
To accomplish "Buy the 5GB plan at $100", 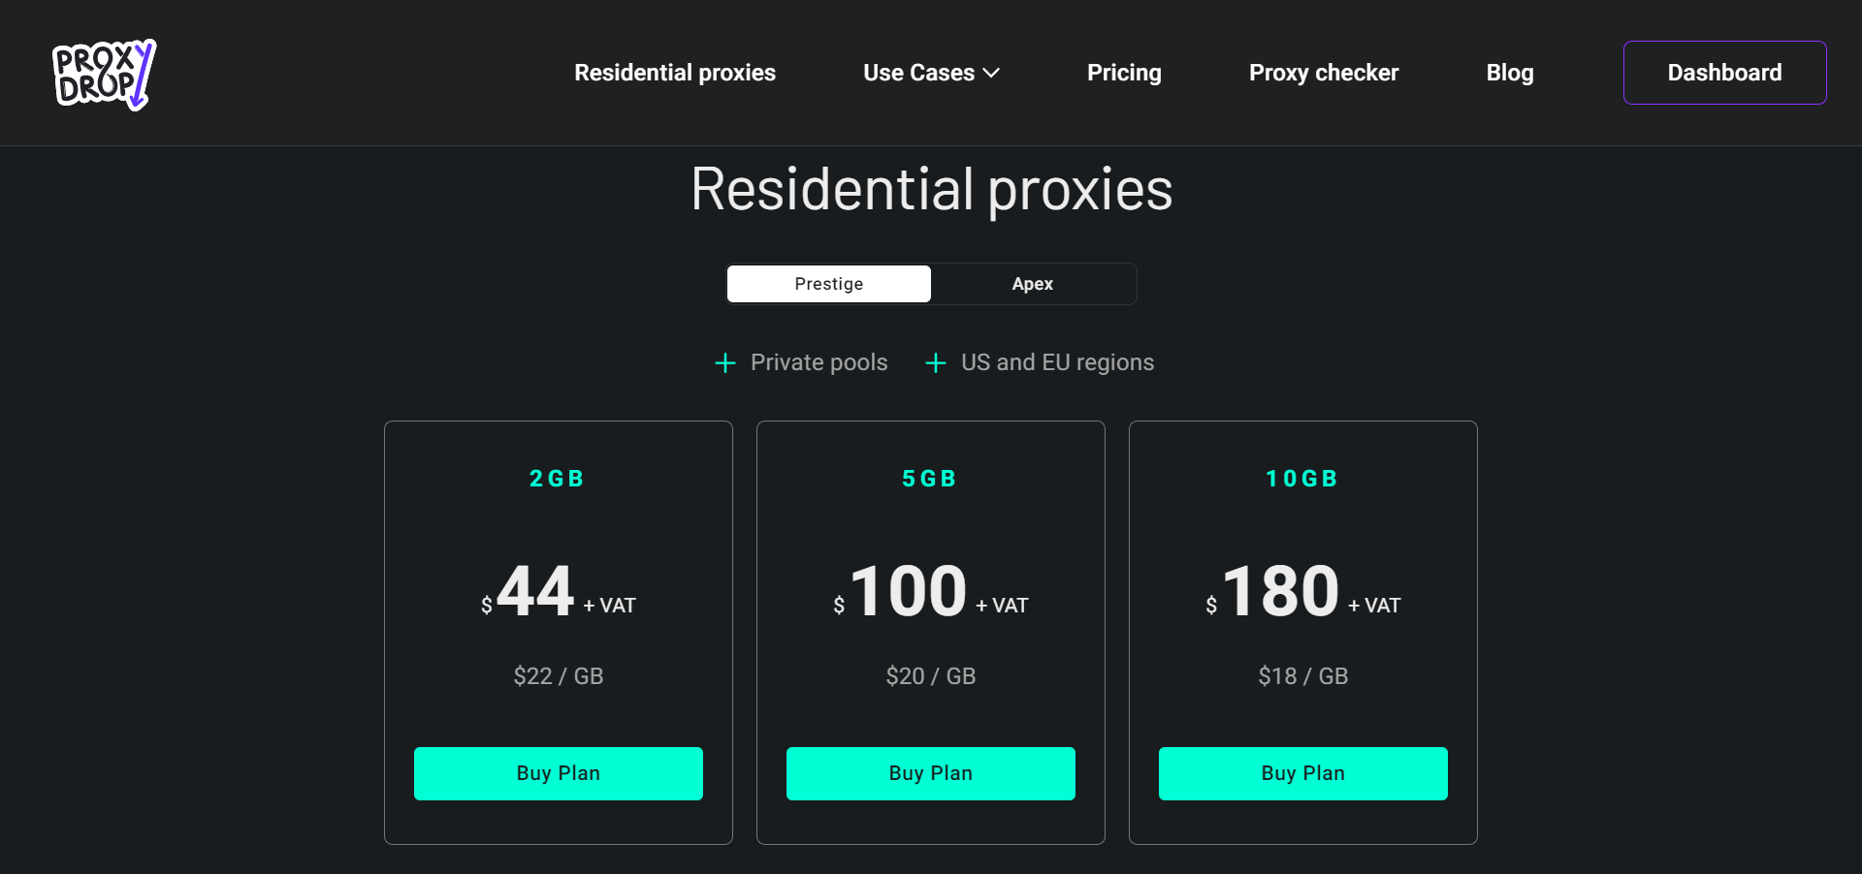I will click(x=930, y=773).
